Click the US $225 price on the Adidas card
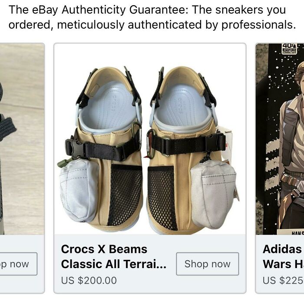This screenshot has width=304, height=305. pos(283,280)
